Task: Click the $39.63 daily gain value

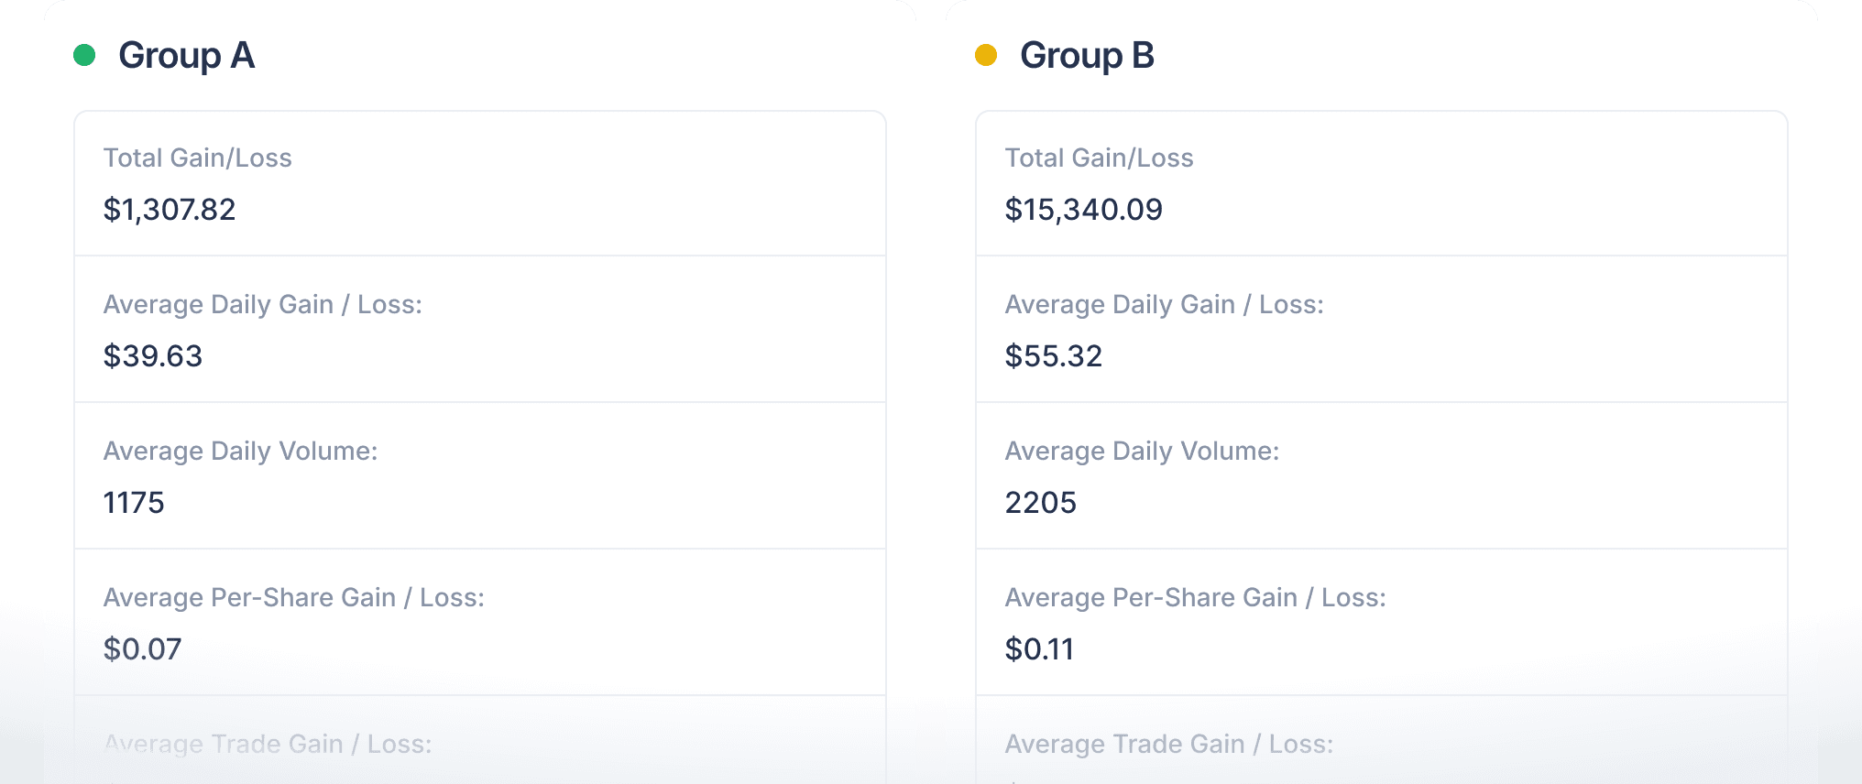Action: pyautogui.click(x=153, y=356)
